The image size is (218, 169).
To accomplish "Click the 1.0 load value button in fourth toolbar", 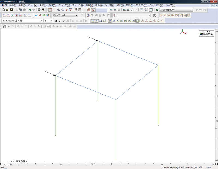I will coord(4,26).
